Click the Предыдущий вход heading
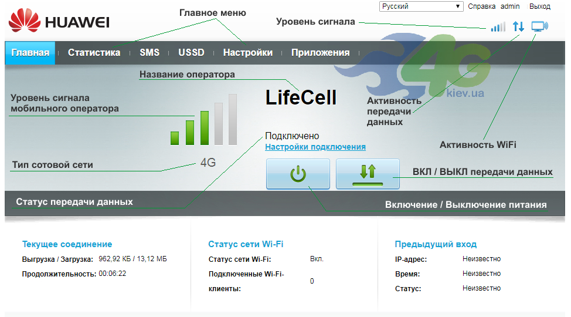Viewport: 571px width, 317px height. click(436, 244)
